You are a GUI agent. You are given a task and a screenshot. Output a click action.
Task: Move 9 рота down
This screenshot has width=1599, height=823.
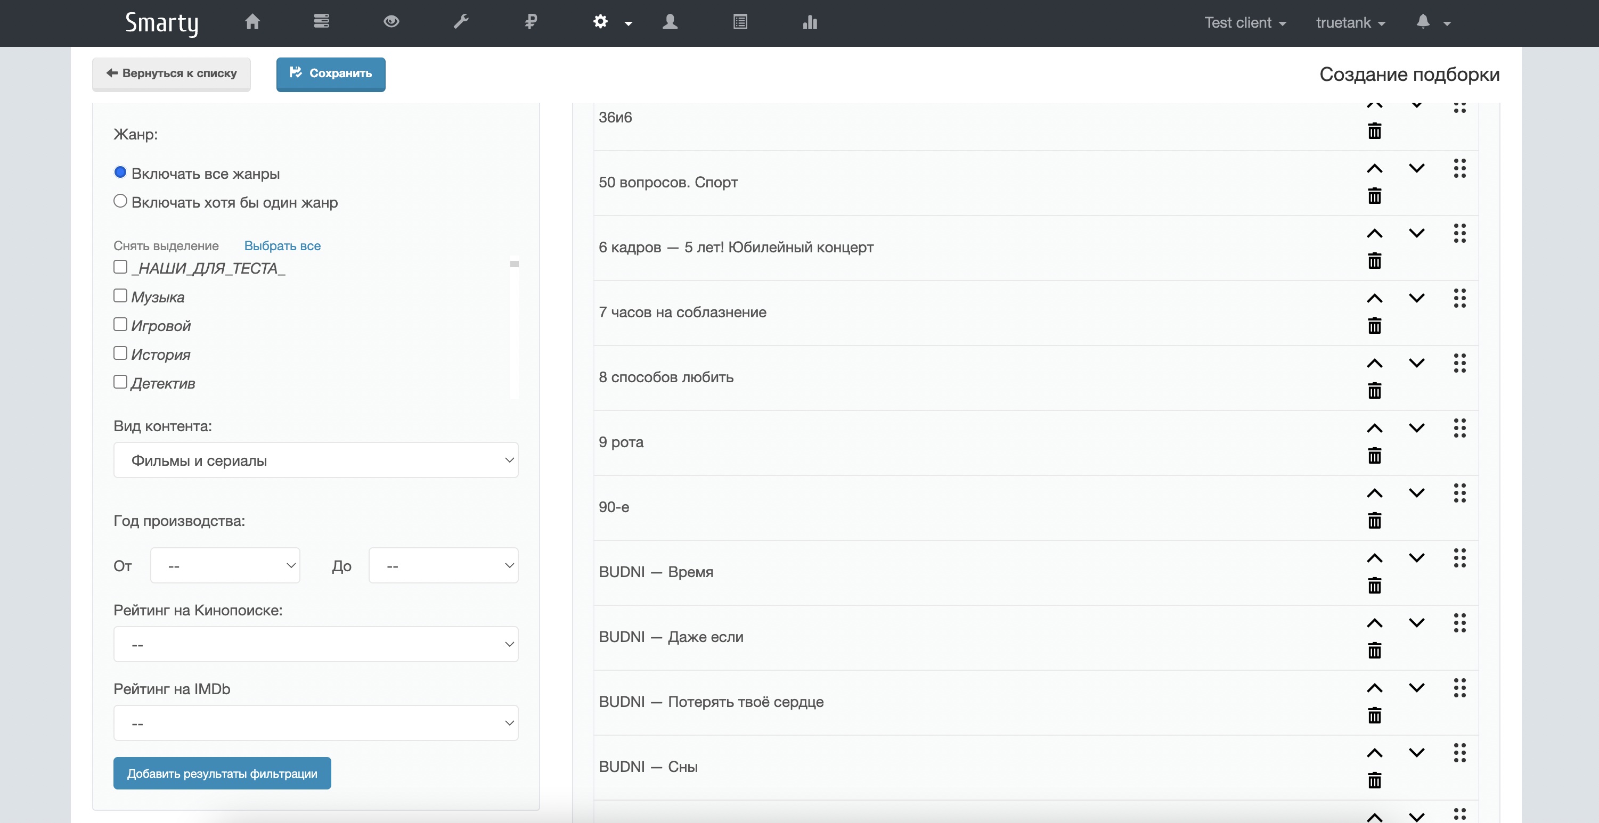coord(1416,428)
